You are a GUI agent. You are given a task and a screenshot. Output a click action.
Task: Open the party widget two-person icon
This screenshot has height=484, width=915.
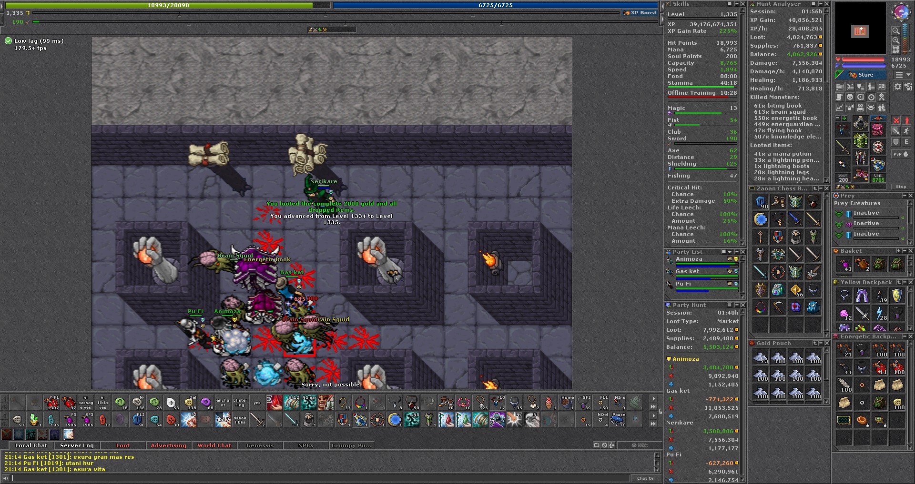point(882,108)
